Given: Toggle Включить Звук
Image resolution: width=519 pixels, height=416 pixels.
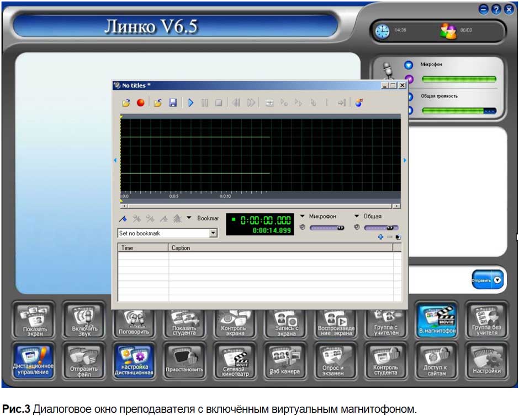Looking at the screenshot, I should (84, 321).
